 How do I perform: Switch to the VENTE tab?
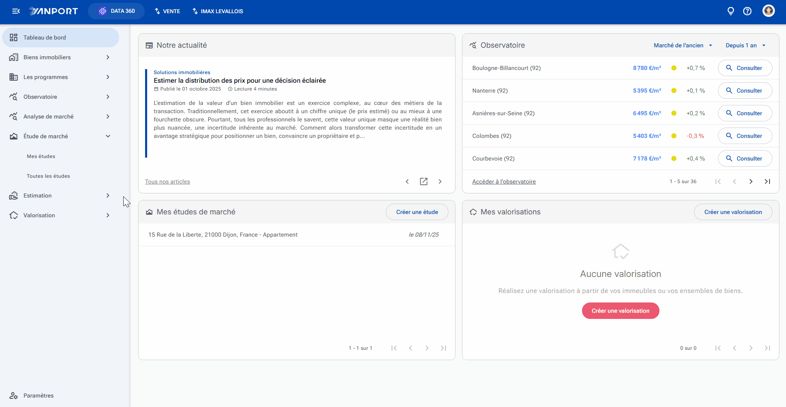point(167,11)
